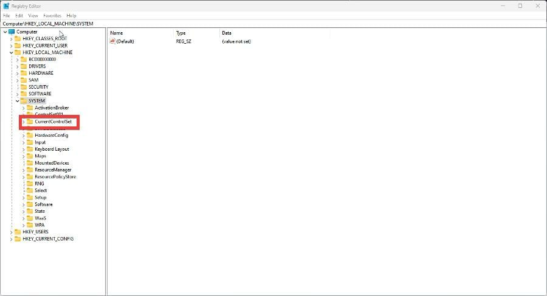
Task: Open the Edit menu
Action: click(x=19, y=16)
